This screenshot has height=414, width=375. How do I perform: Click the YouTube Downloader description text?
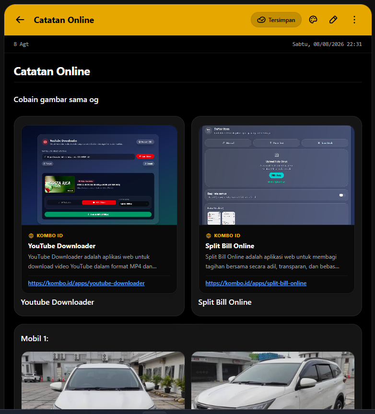(x=92, y=262)
